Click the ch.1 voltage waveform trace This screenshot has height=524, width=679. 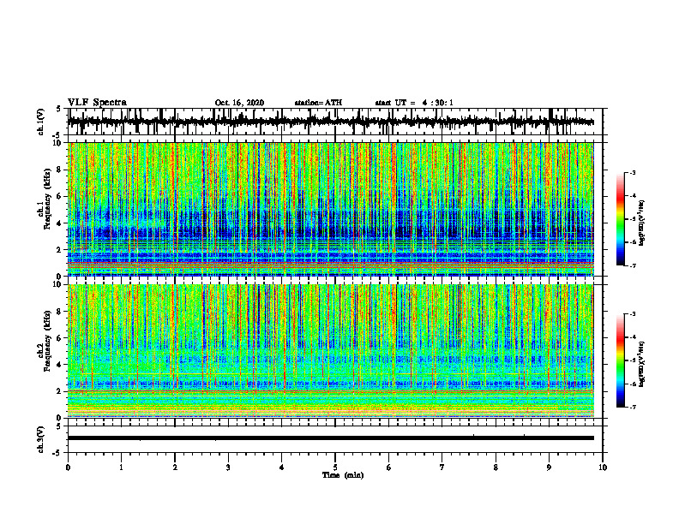pos(330,122)
